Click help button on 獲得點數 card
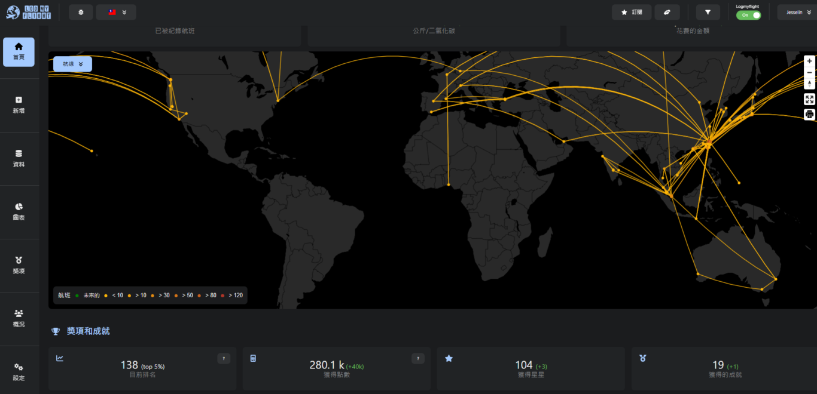The height and width of the screenshot is (394, 817). (x=418, y=358)
